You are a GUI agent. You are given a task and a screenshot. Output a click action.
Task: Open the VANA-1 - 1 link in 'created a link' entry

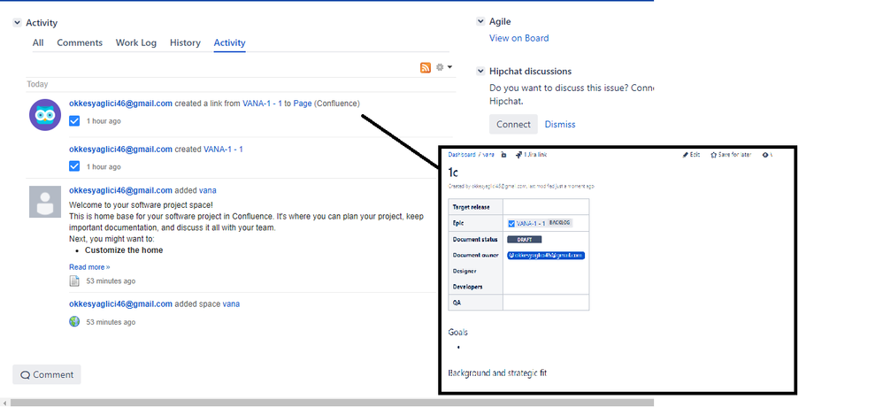coord(262,104)
